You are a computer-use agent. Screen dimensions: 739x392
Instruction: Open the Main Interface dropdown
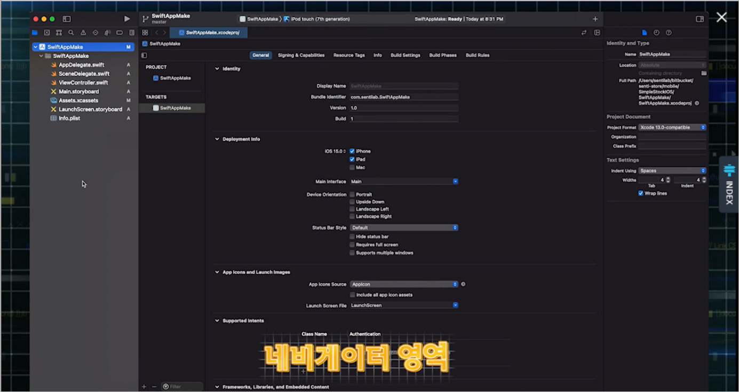tap(404, 182)
